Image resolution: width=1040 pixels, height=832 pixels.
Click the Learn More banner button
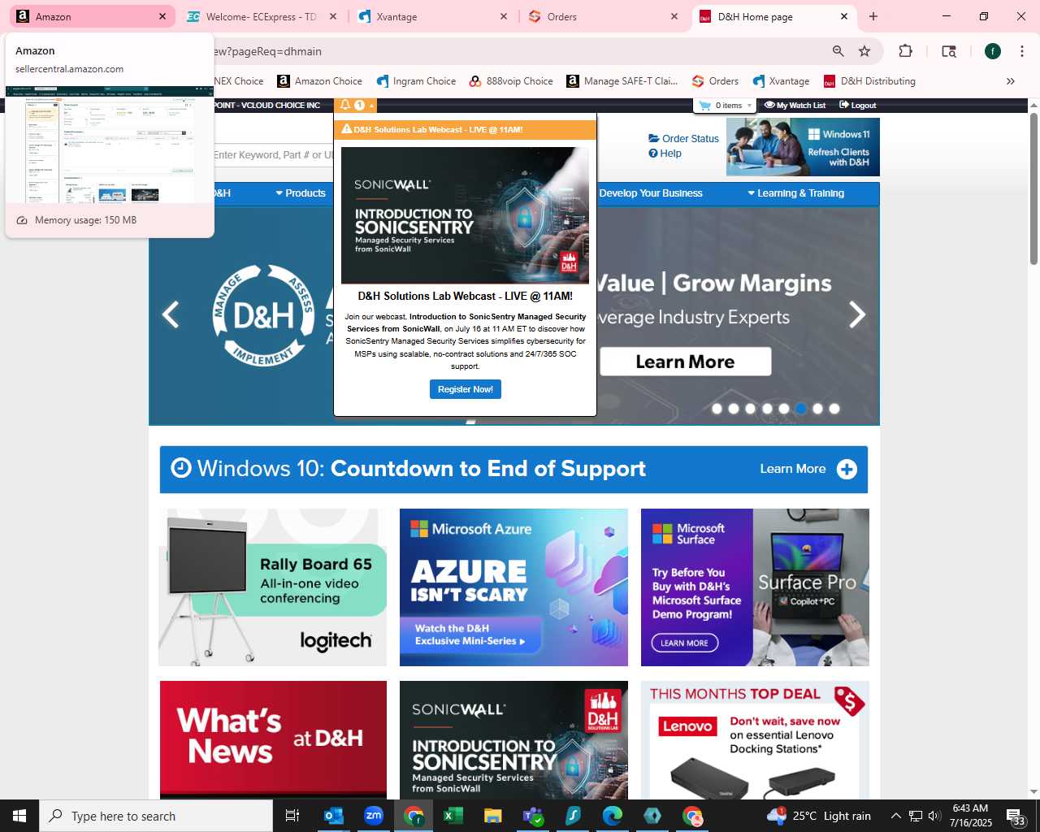(x=686, y=362)
